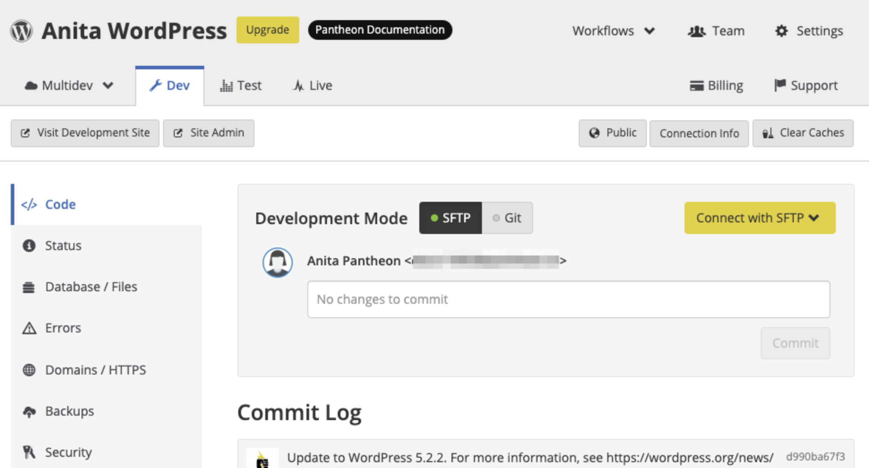The height and width of the screenshot is (468, 869).
Task: Click the Status info icon in sidebar
Action: [x=29, y=246]
